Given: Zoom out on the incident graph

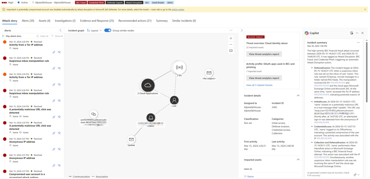Looking at the screenshot, I should pos(231,44).
